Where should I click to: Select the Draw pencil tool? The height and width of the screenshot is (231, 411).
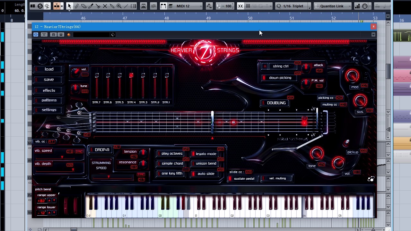pyautogui.click(x=77, y=6)
